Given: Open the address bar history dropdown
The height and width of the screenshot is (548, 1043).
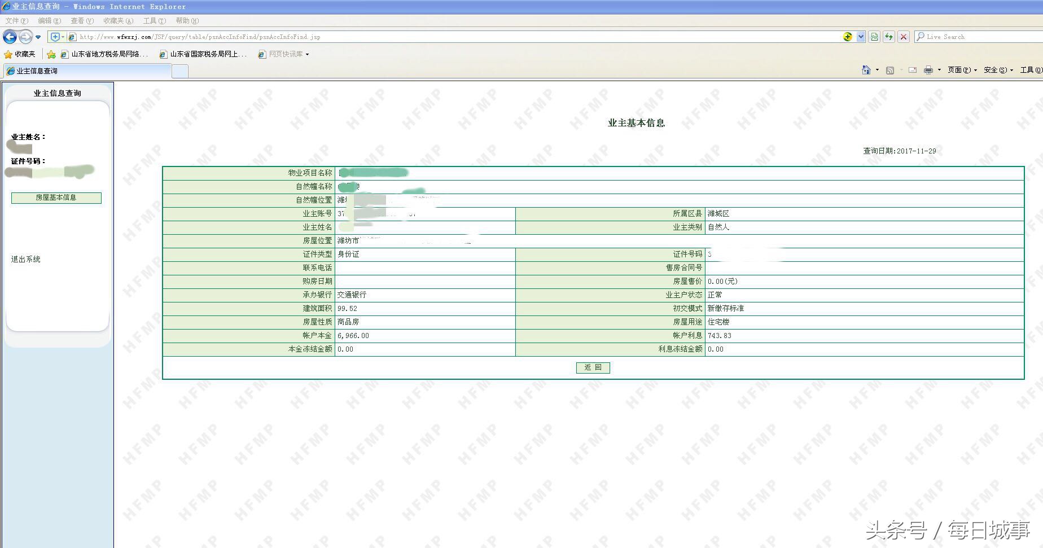Looking at the screenshot, I should [x=861, y=37].
